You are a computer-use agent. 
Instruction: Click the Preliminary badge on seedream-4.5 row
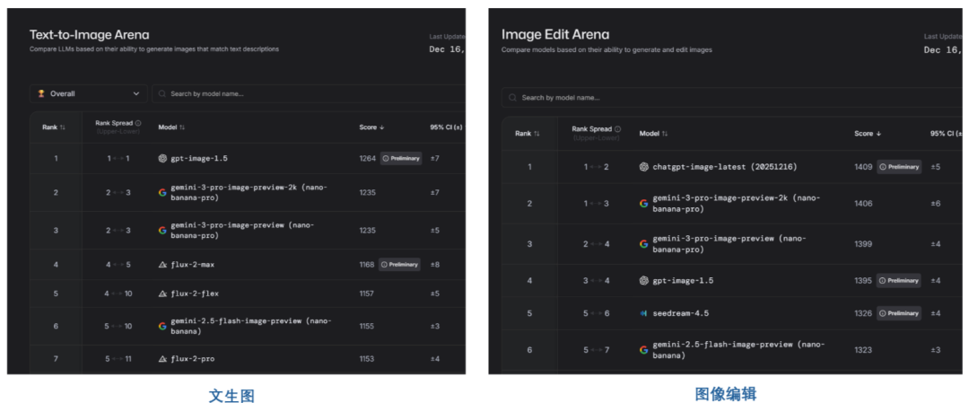899,313
